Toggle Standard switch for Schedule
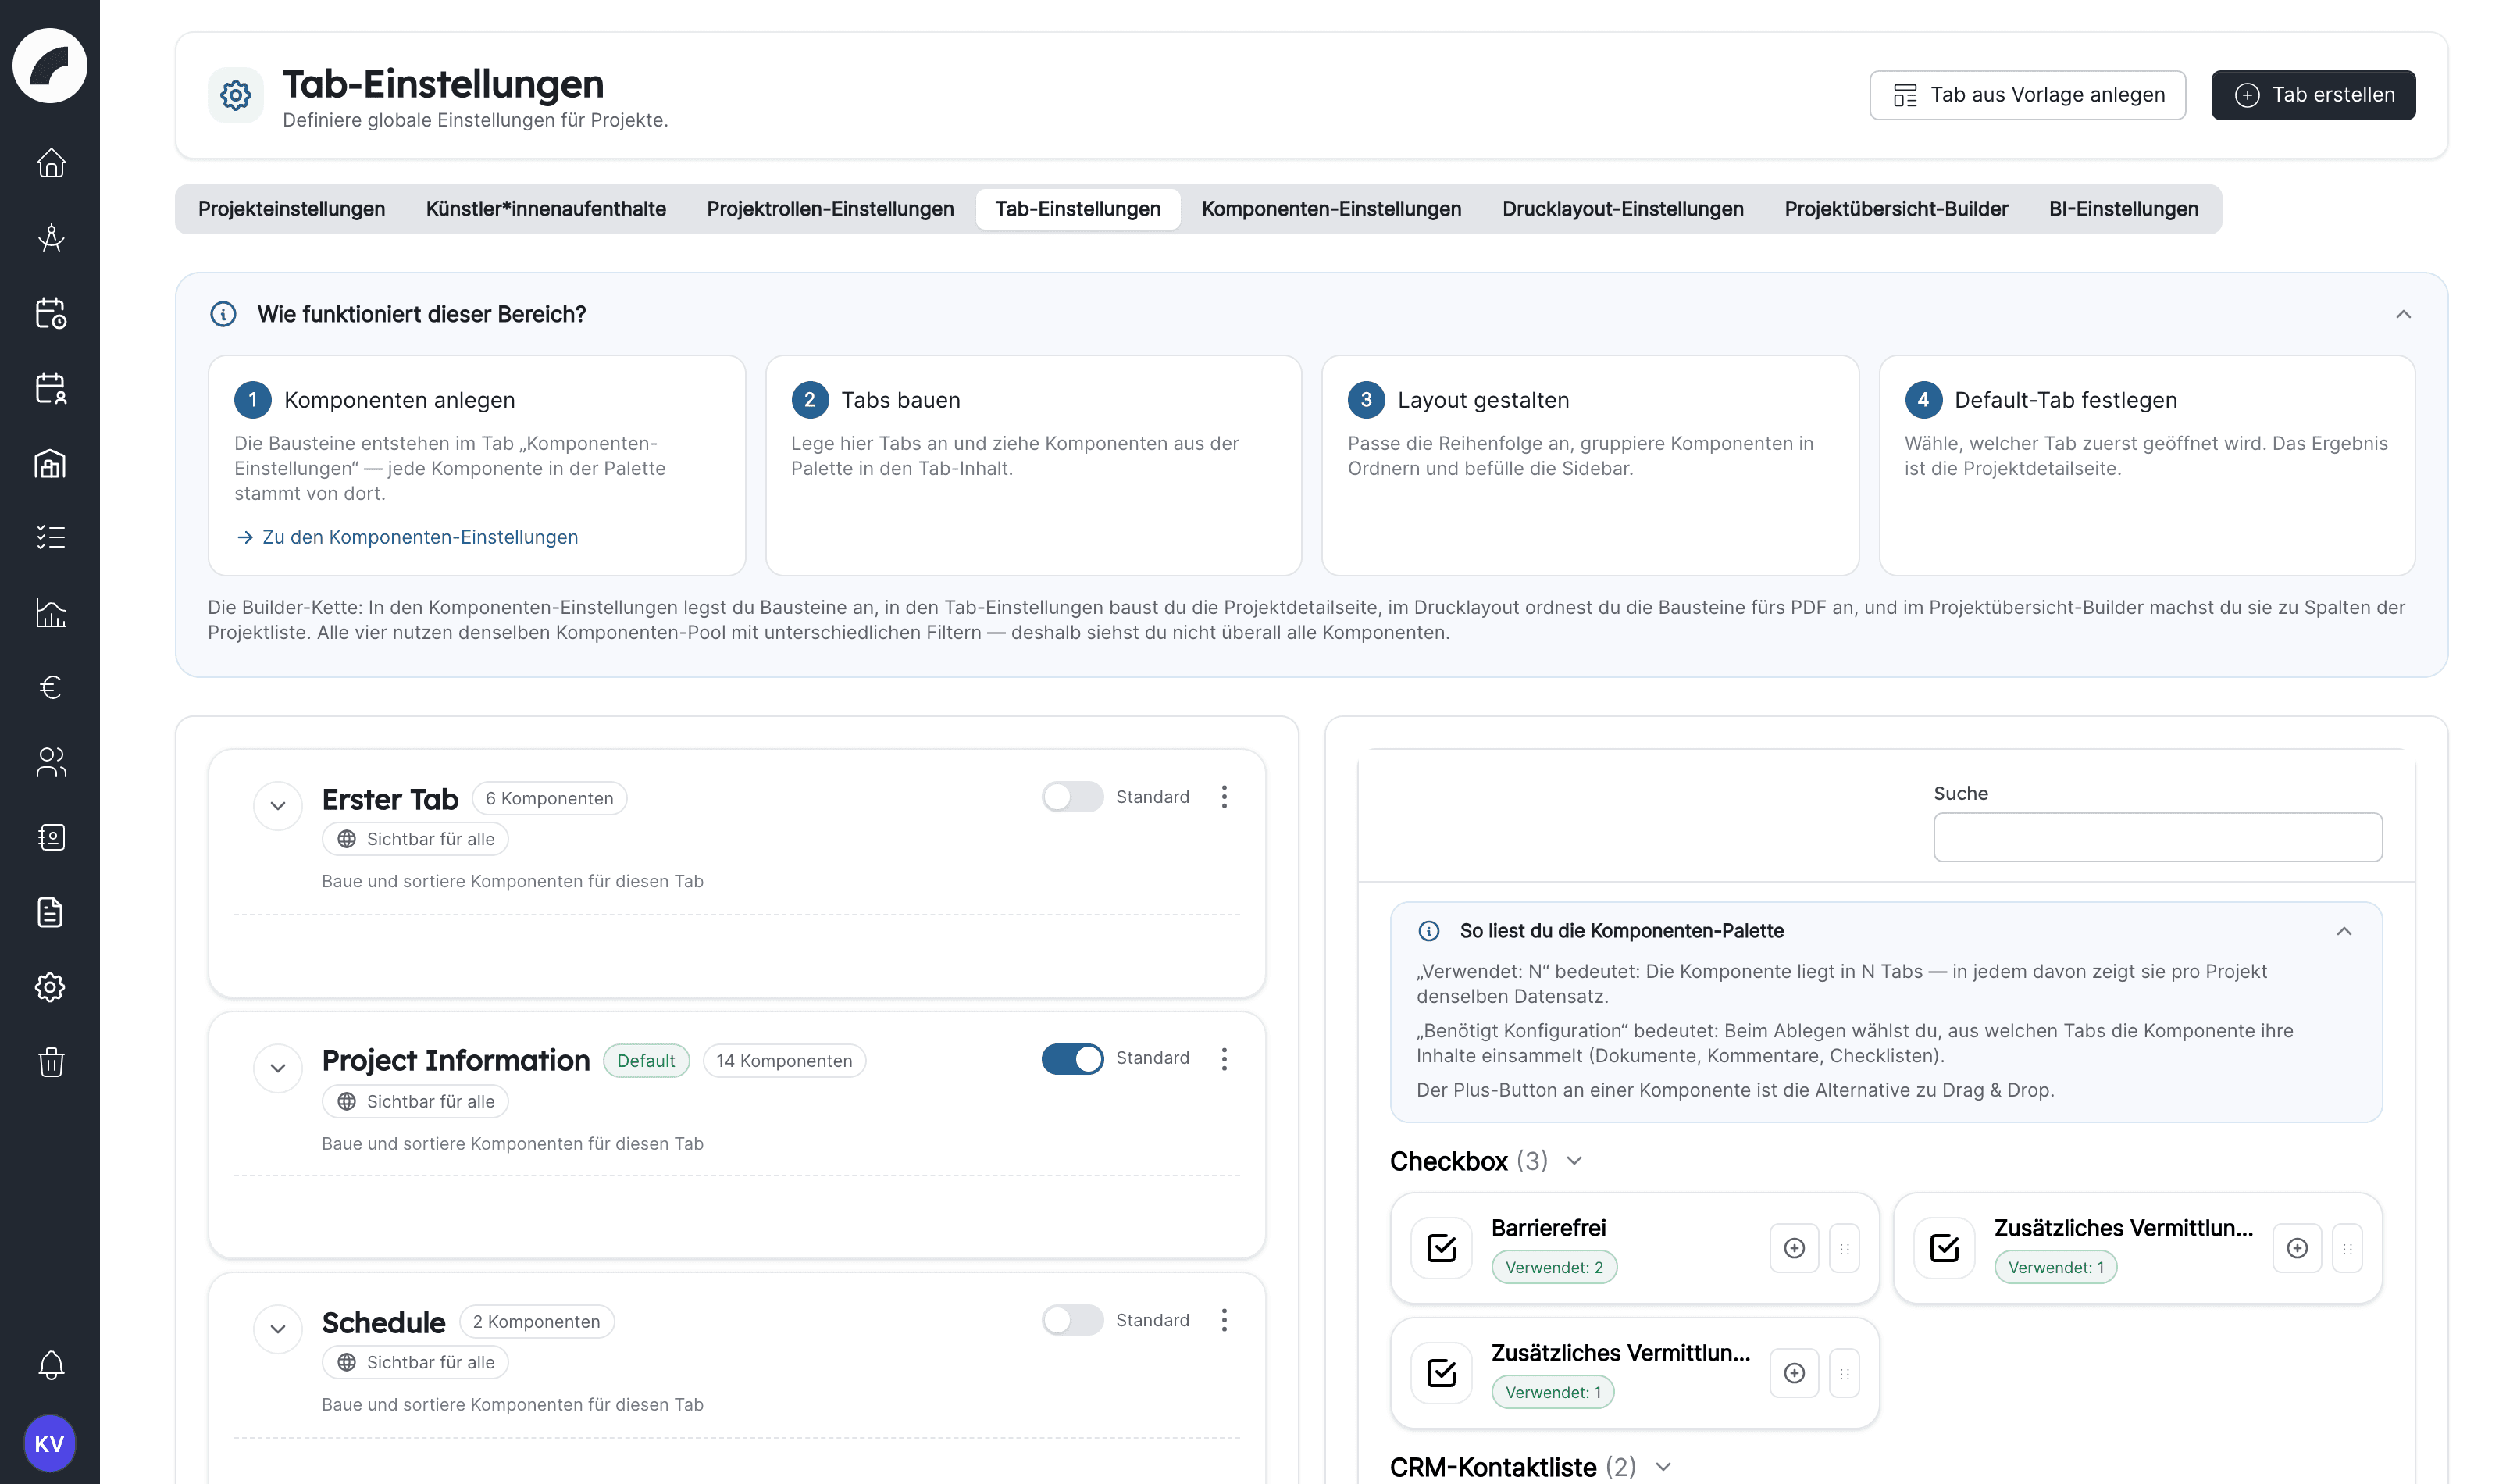 [x=1072, y=1320]
